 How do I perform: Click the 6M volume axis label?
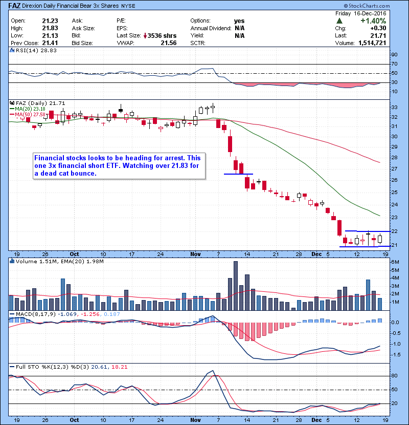click(395, 262)
